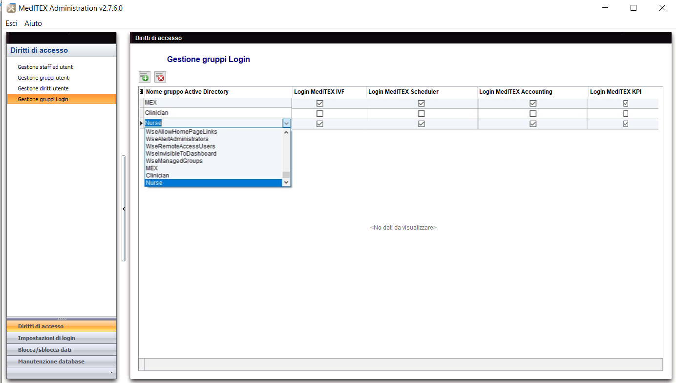
Task: Maximize the MedITEX Administration window
Action: tap(634, 8)
